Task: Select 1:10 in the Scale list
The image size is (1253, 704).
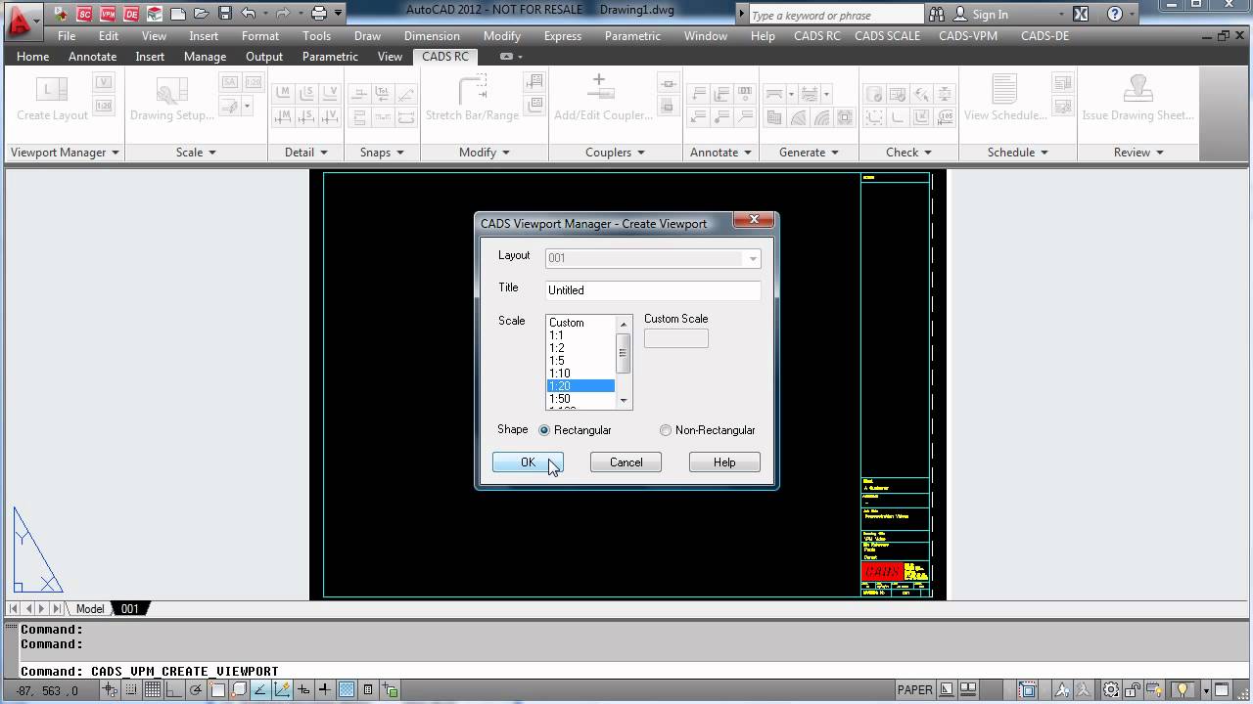Action: pos(580,374)
